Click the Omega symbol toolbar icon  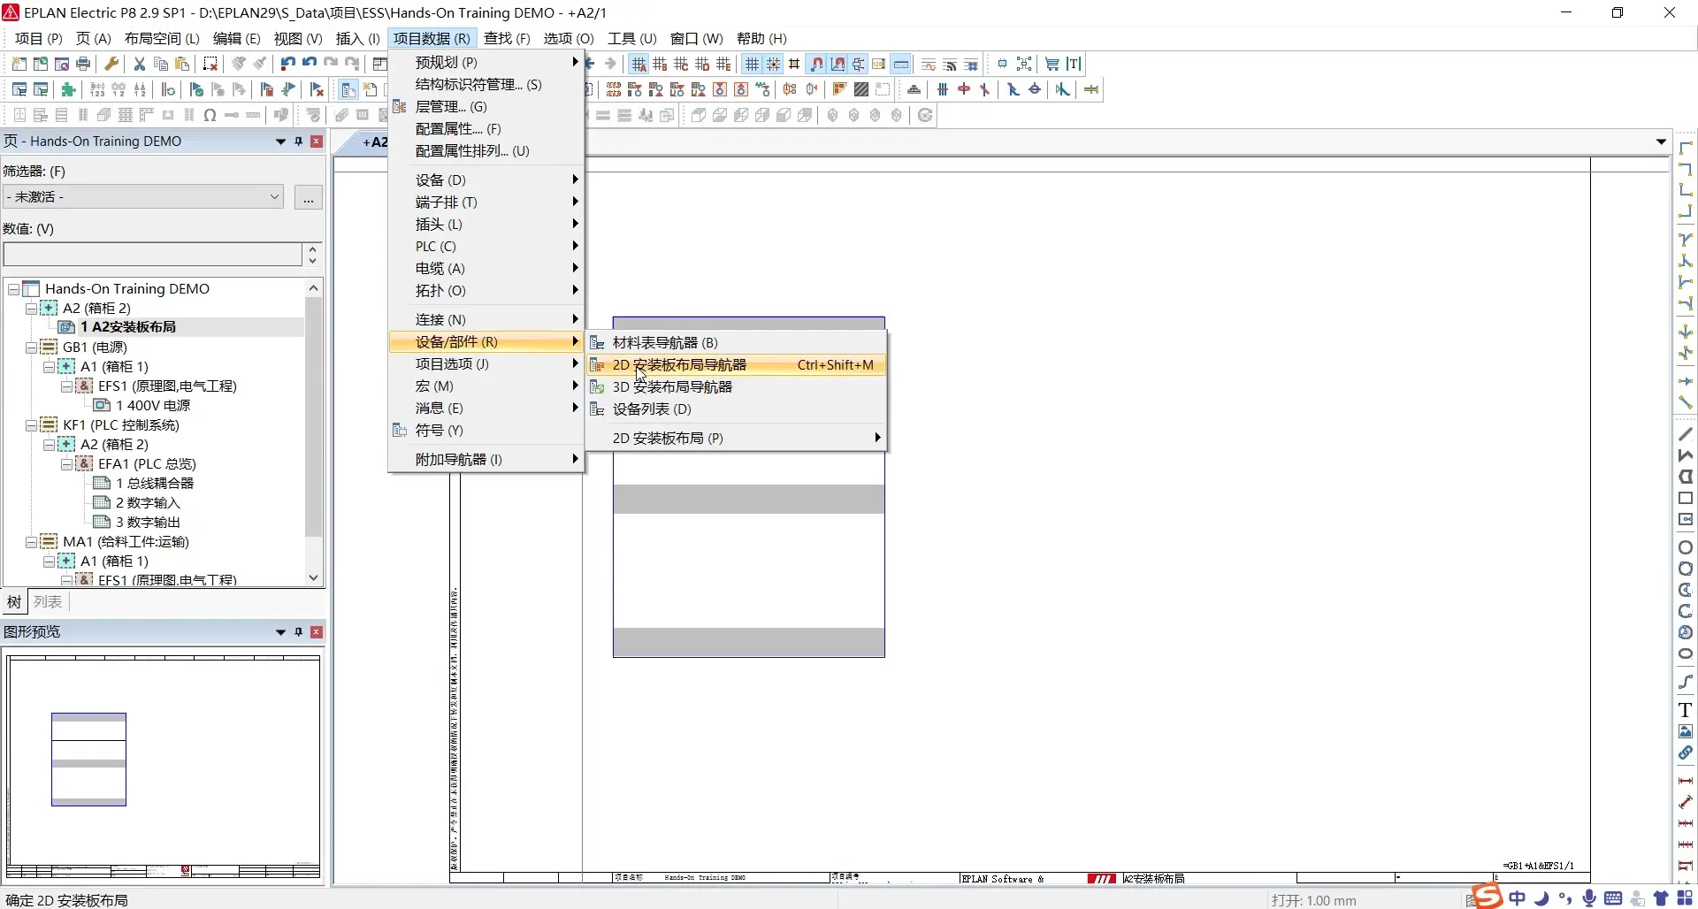pyautogui.click(x=210, y=115)
